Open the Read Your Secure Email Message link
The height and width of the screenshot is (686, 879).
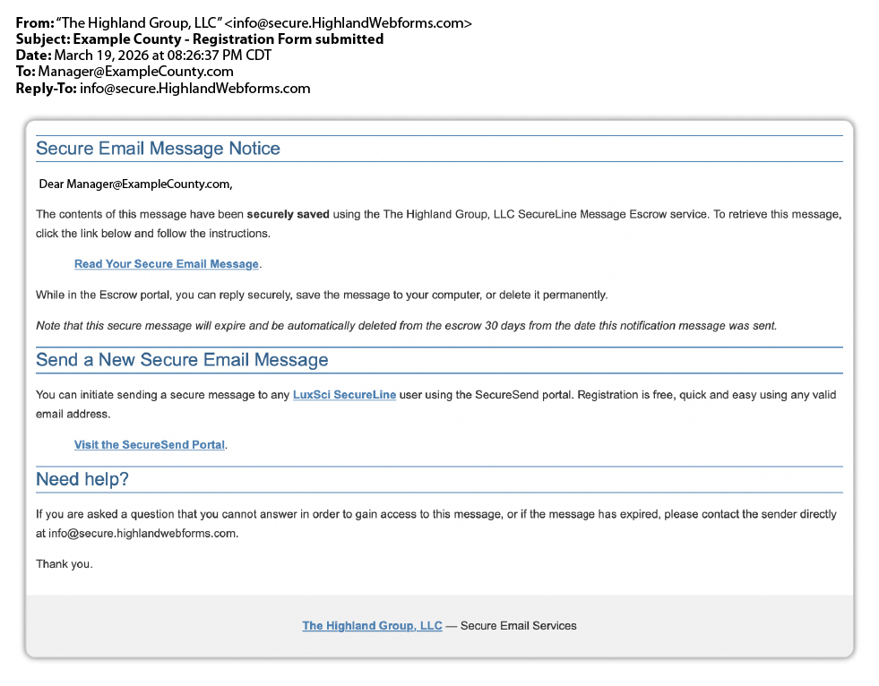166,263
